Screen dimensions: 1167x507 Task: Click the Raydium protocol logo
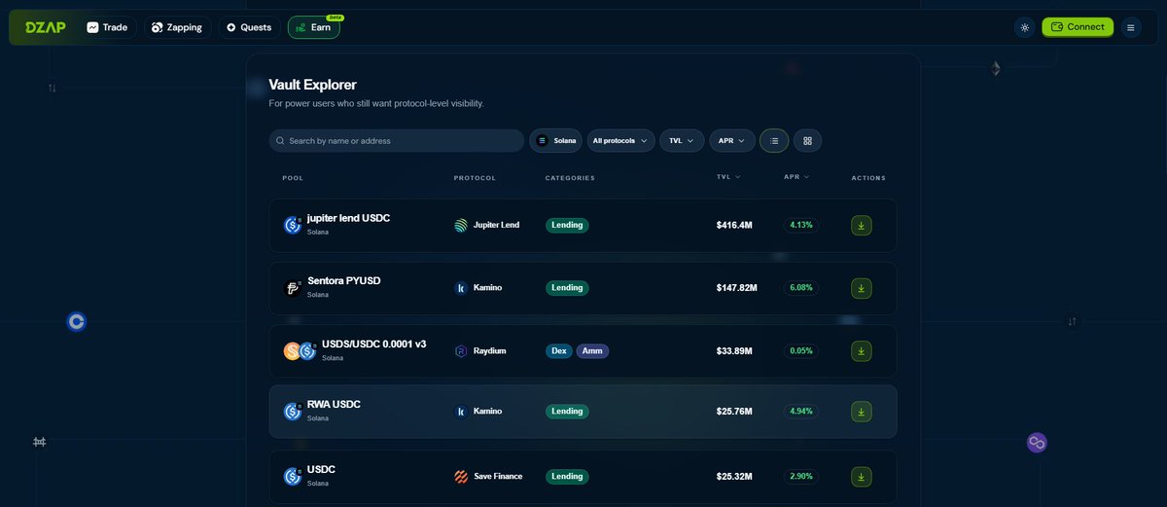click(x=461, y=350)
